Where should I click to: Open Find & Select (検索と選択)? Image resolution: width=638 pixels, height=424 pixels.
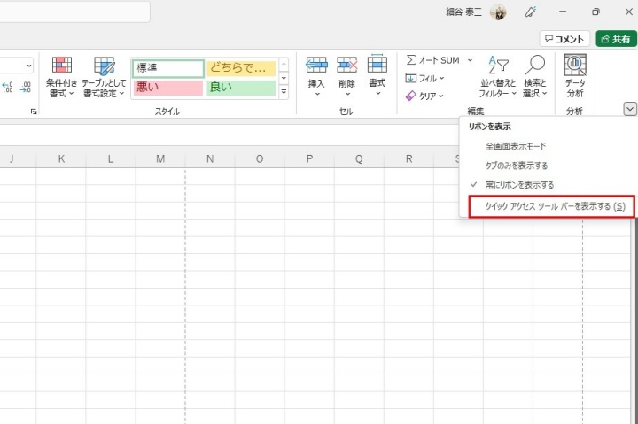534,77
